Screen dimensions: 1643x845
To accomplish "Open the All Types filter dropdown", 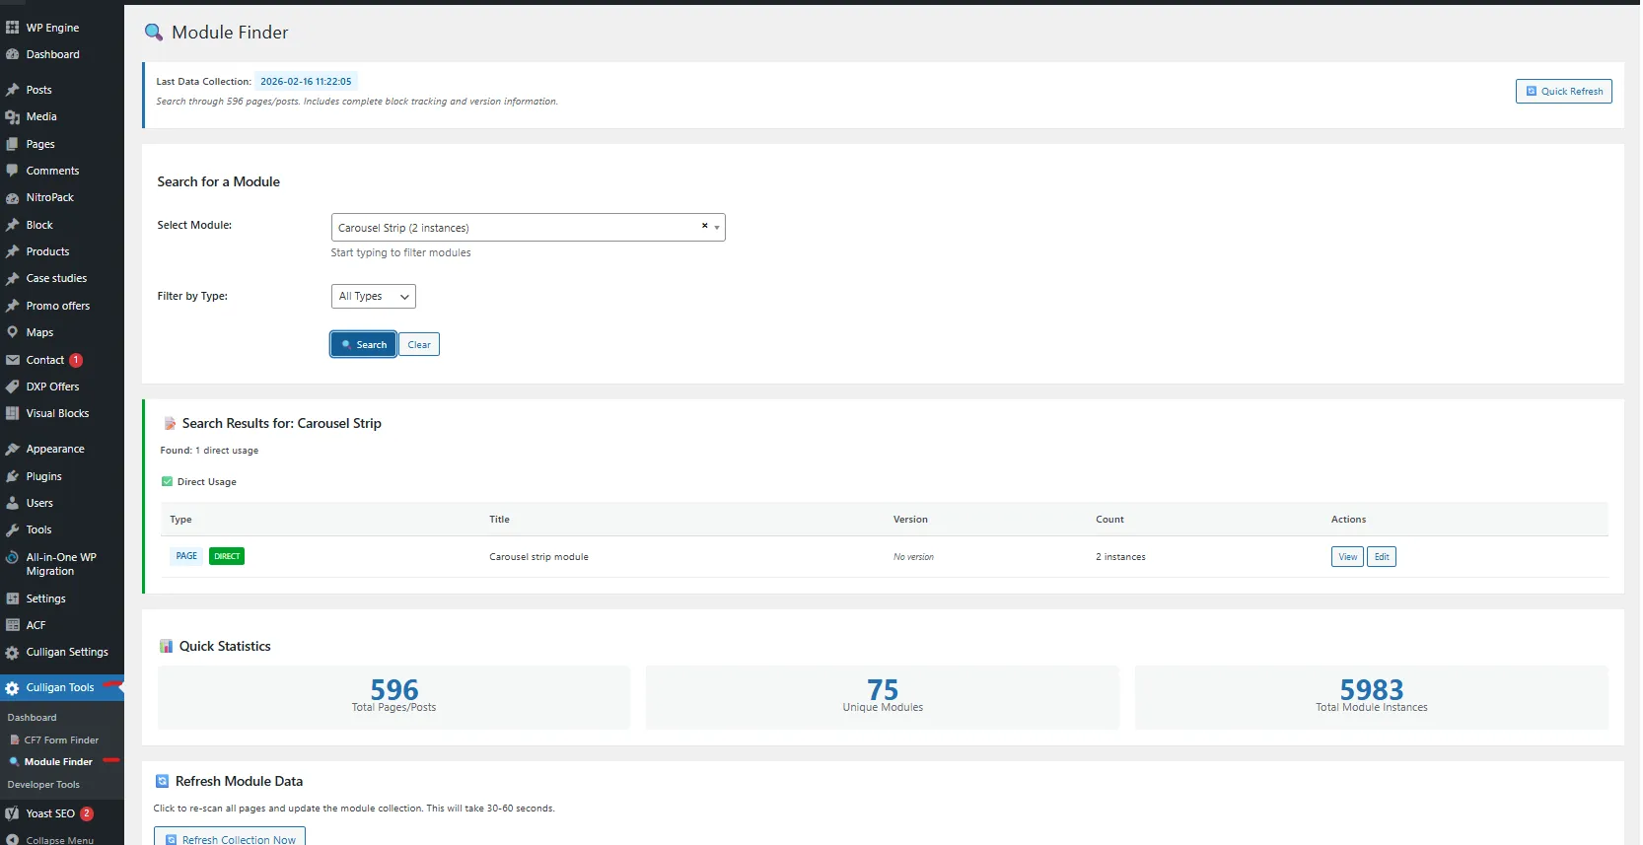I will pyautogui.click(x=373, y=296).
